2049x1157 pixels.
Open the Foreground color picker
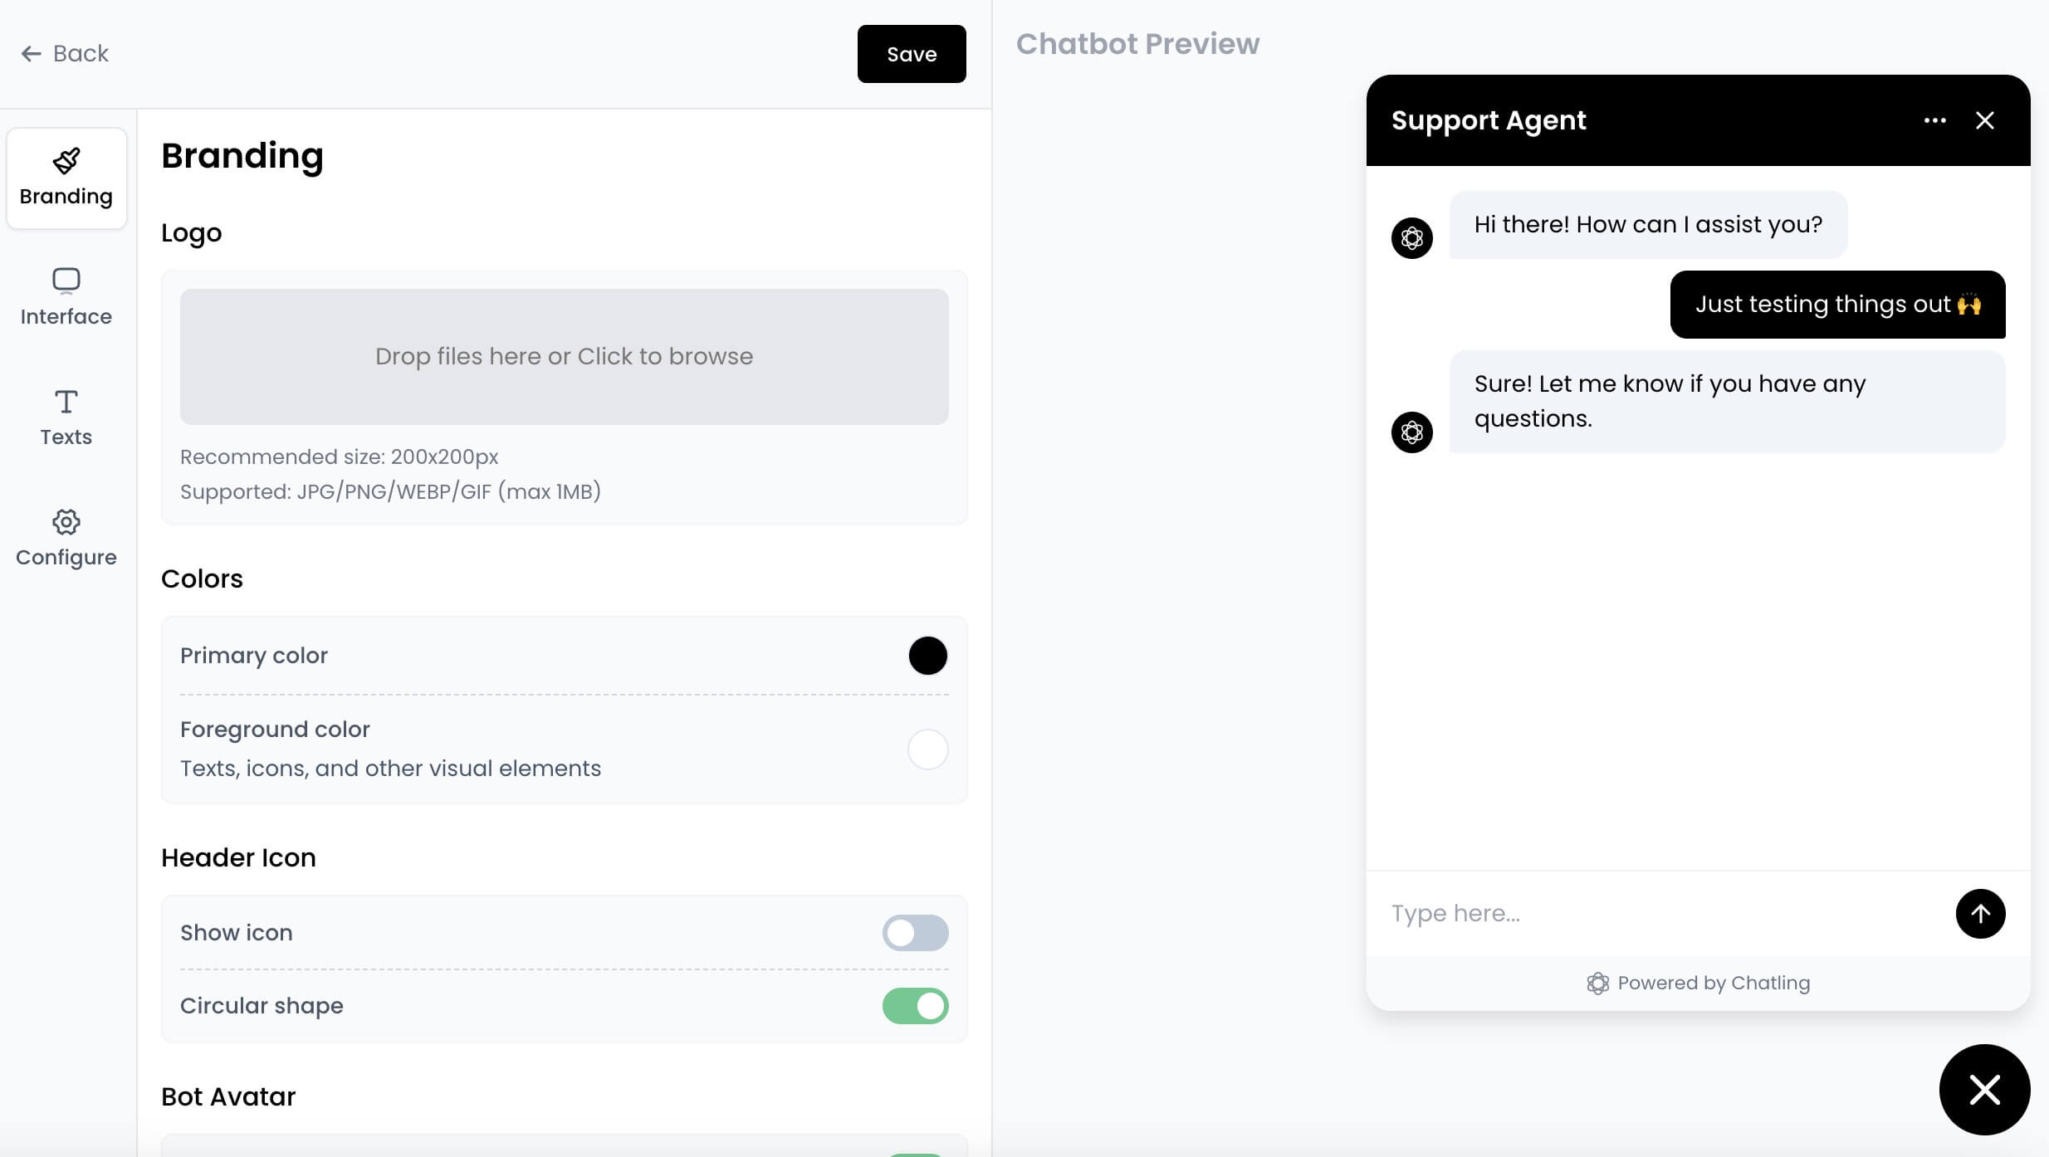927,749
